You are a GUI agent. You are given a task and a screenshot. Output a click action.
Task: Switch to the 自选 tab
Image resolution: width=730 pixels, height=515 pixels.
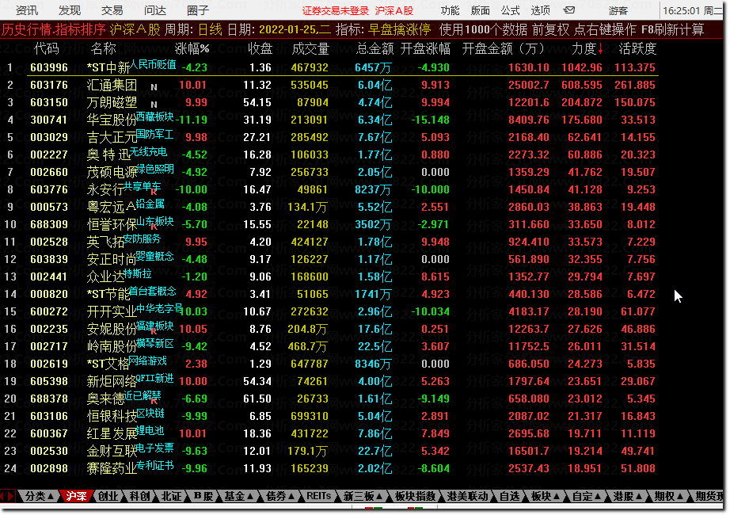point(509,496)
